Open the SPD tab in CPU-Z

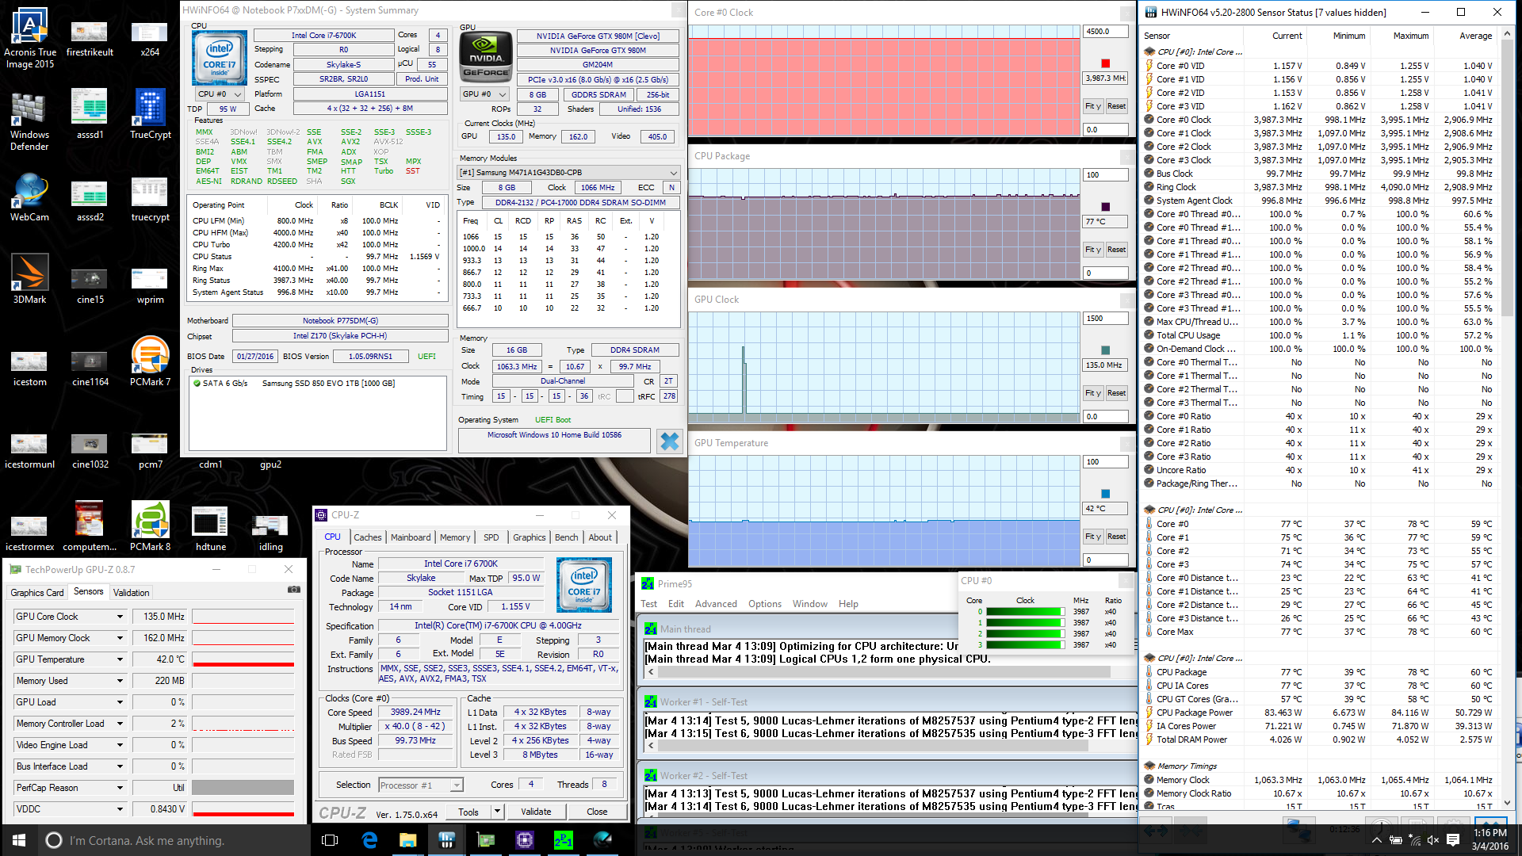tap(491, 537)
